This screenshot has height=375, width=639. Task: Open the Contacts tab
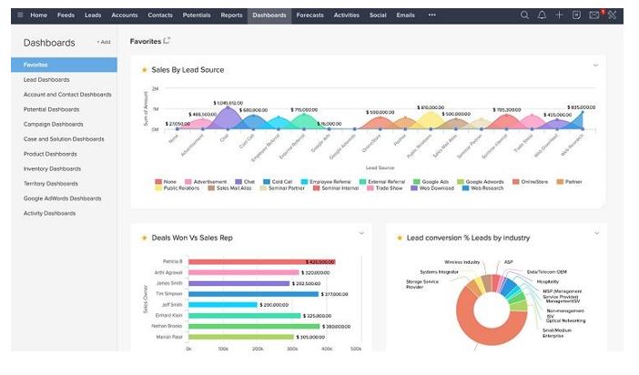[160, 15]
